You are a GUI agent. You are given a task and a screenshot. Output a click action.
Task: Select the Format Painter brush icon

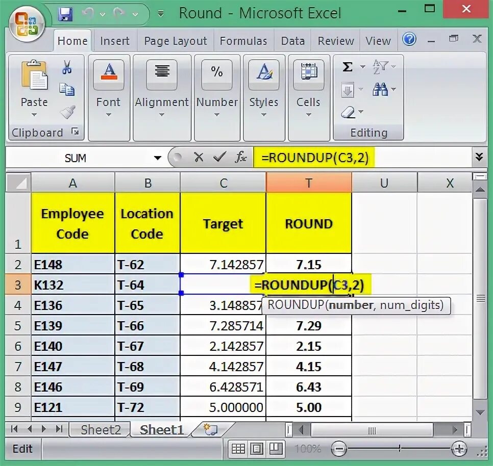point(67,112)
